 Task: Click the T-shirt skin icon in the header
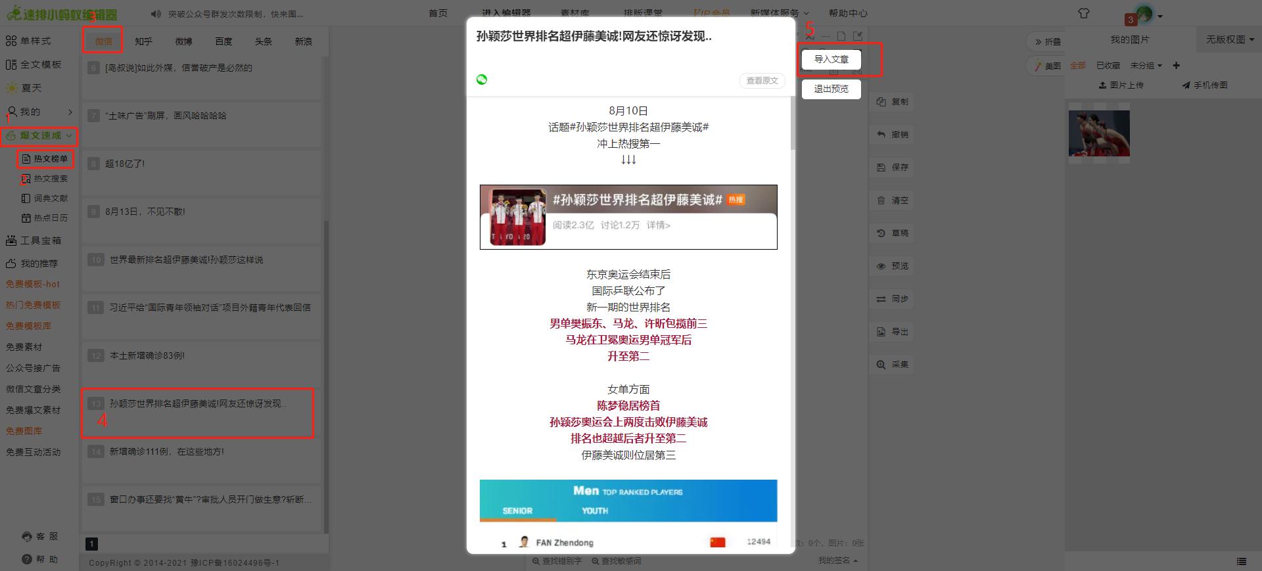[x=1084, y=13]
